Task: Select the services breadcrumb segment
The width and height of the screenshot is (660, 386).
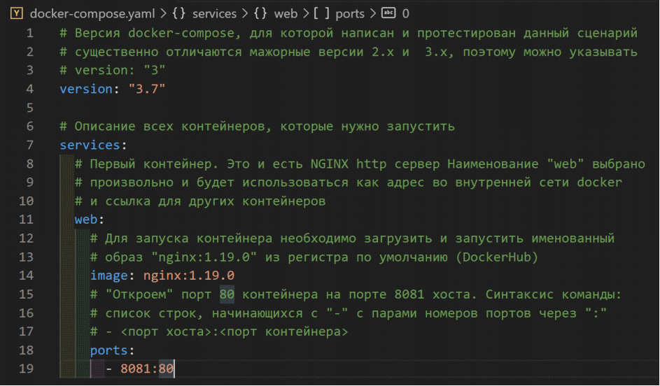Action: pos(214,13)
